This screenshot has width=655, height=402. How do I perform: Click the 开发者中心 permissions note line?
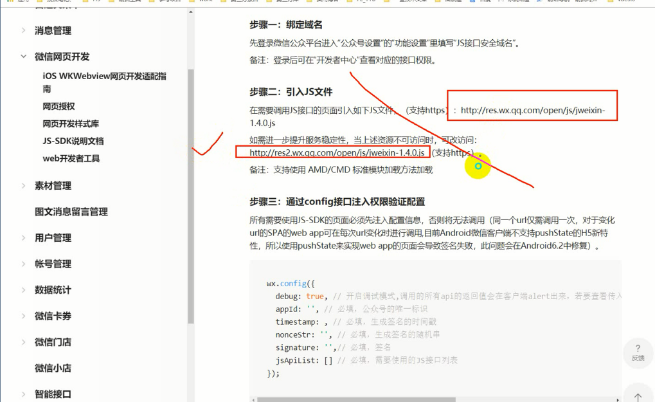point(343,60)
